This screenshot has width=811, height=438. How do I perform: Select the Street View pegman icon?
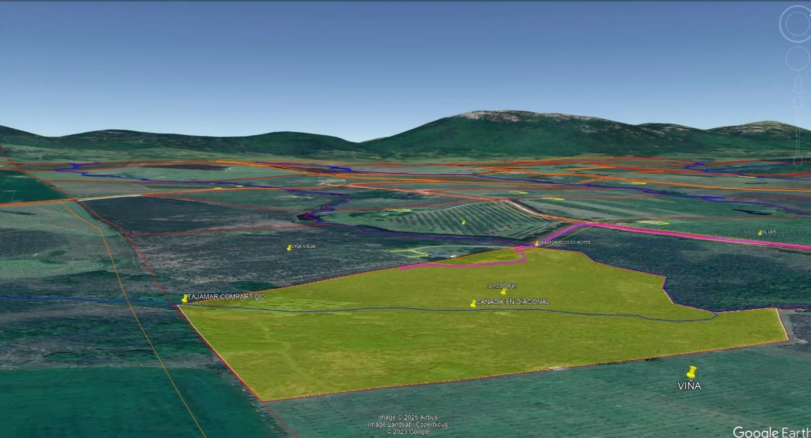coord(798,85)
